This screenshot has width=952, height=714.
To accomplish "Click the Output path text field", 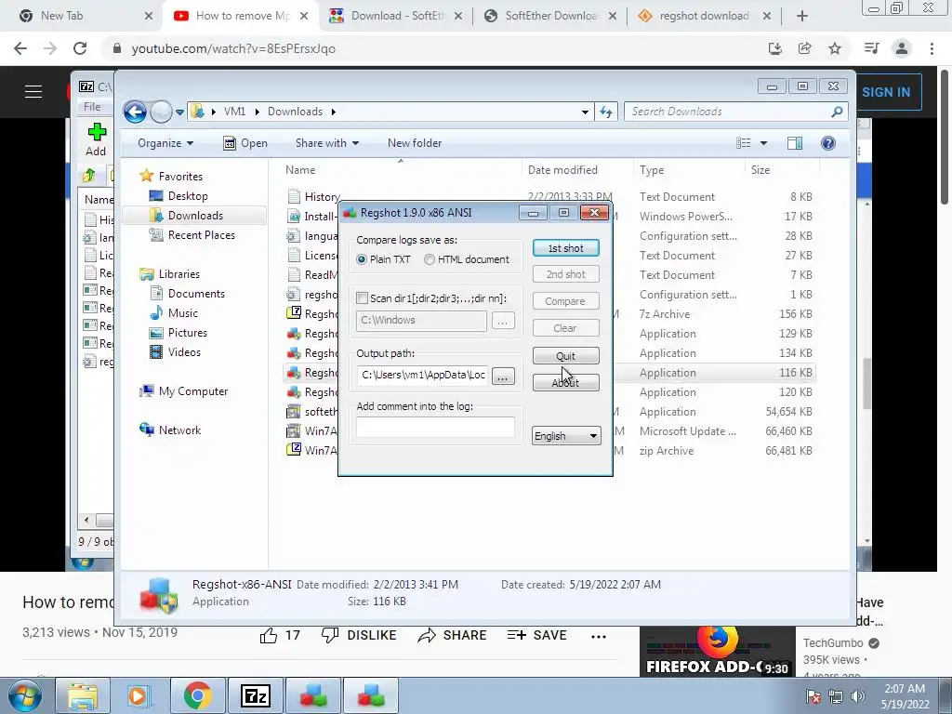I will click(x=422, y=376).
